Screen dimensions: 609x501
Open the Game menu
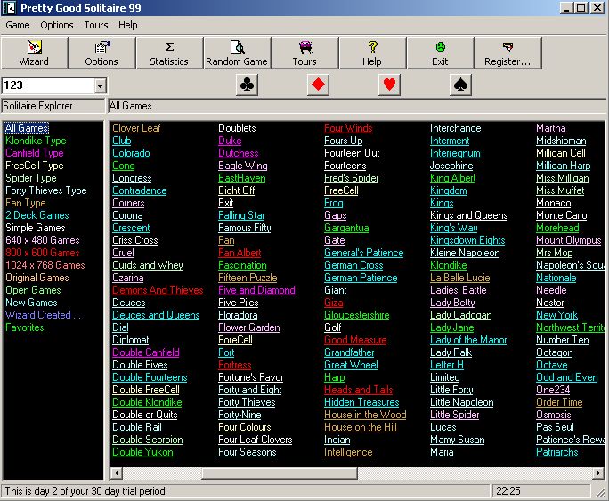pyautogui.click(x=18, y=25)
